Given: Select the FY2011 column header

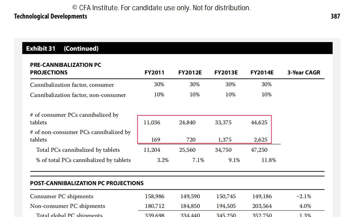Looking at the screenshot, I should tap(154, 73).
